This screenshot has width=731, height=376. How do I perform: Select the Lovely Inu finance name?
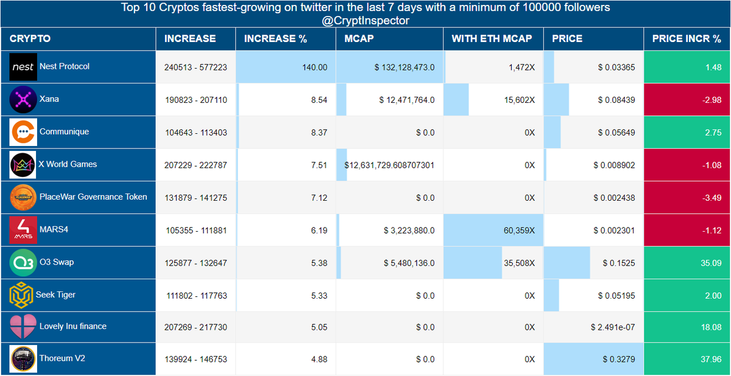click(73, 326)
